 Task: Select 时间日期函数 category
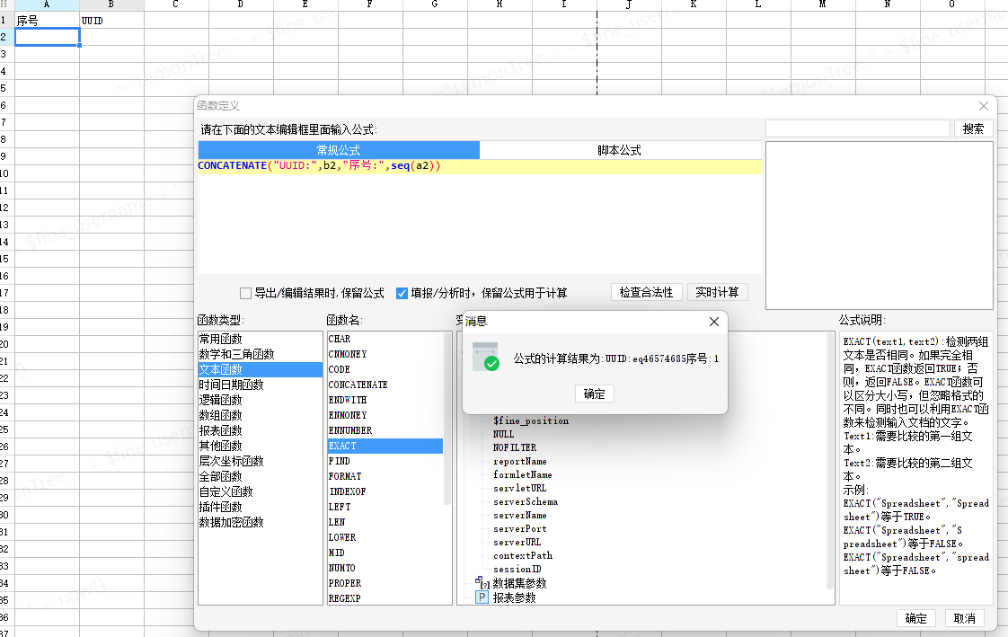[261, 385]
